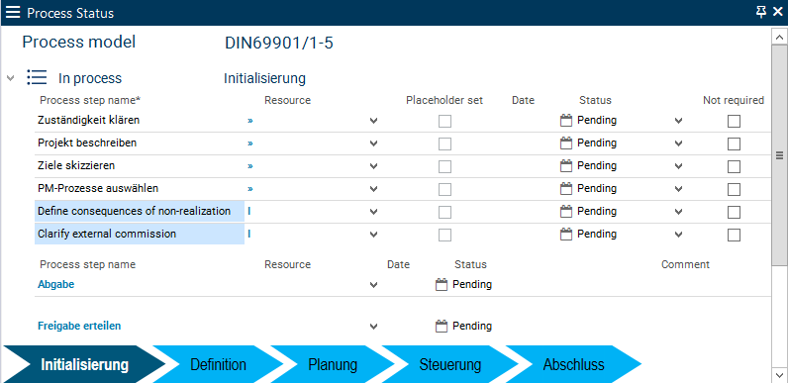Click double-arrow icon next to Zuständigkeit klären
This screenshot has width=788, height=383.
(250, 121)
